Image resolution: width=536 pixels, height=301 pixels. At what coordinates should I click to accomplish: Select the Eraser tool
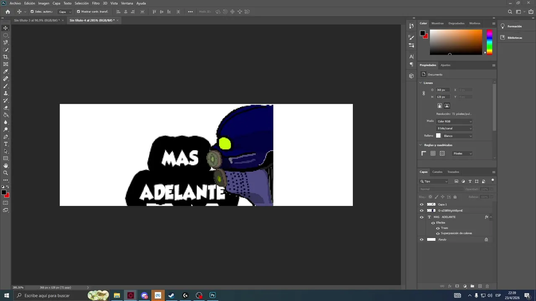[x=5, y=108]
